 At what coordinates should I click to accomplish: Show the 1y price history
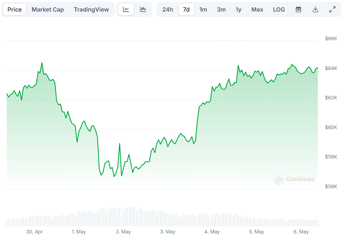click(x=238, y=10)
